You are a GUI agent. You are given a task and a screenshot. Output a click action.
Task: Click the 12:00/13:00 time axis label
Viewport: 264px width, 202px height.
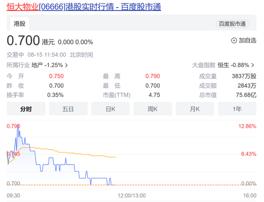tap(132, 196)
